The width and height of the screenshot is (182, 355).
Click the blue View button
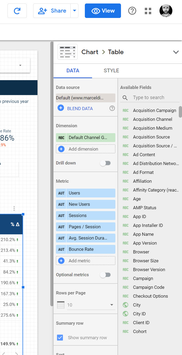point(103,11)
